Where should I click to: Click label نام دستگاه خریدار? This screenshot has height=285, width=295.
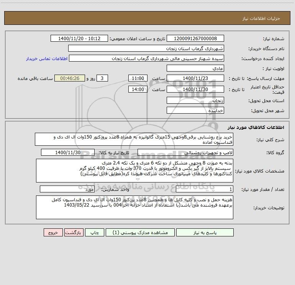(x=266, y=49)
